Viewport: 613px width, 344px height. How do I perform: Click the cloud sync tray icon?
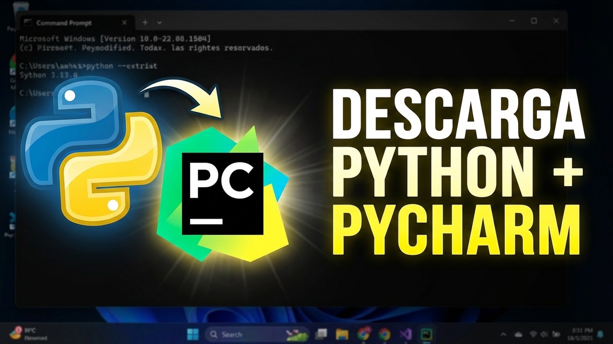click(x=518, y=334)
